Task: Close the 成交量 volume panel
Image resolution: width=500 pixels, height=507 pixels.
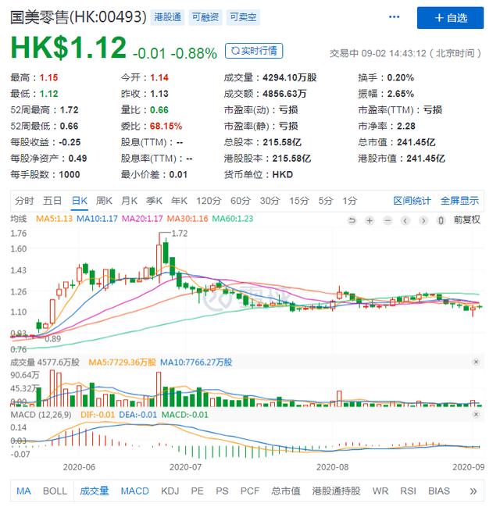Action: (x=476, y=362)
